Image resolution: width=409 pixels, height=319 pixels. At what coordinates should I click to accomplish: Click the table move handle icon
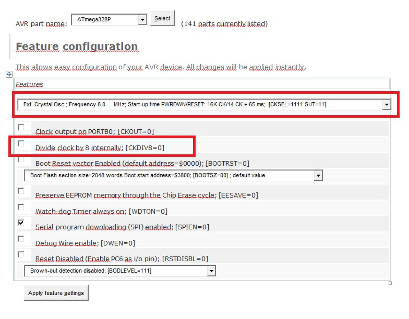pyautogui.click(x=9, y=74)
